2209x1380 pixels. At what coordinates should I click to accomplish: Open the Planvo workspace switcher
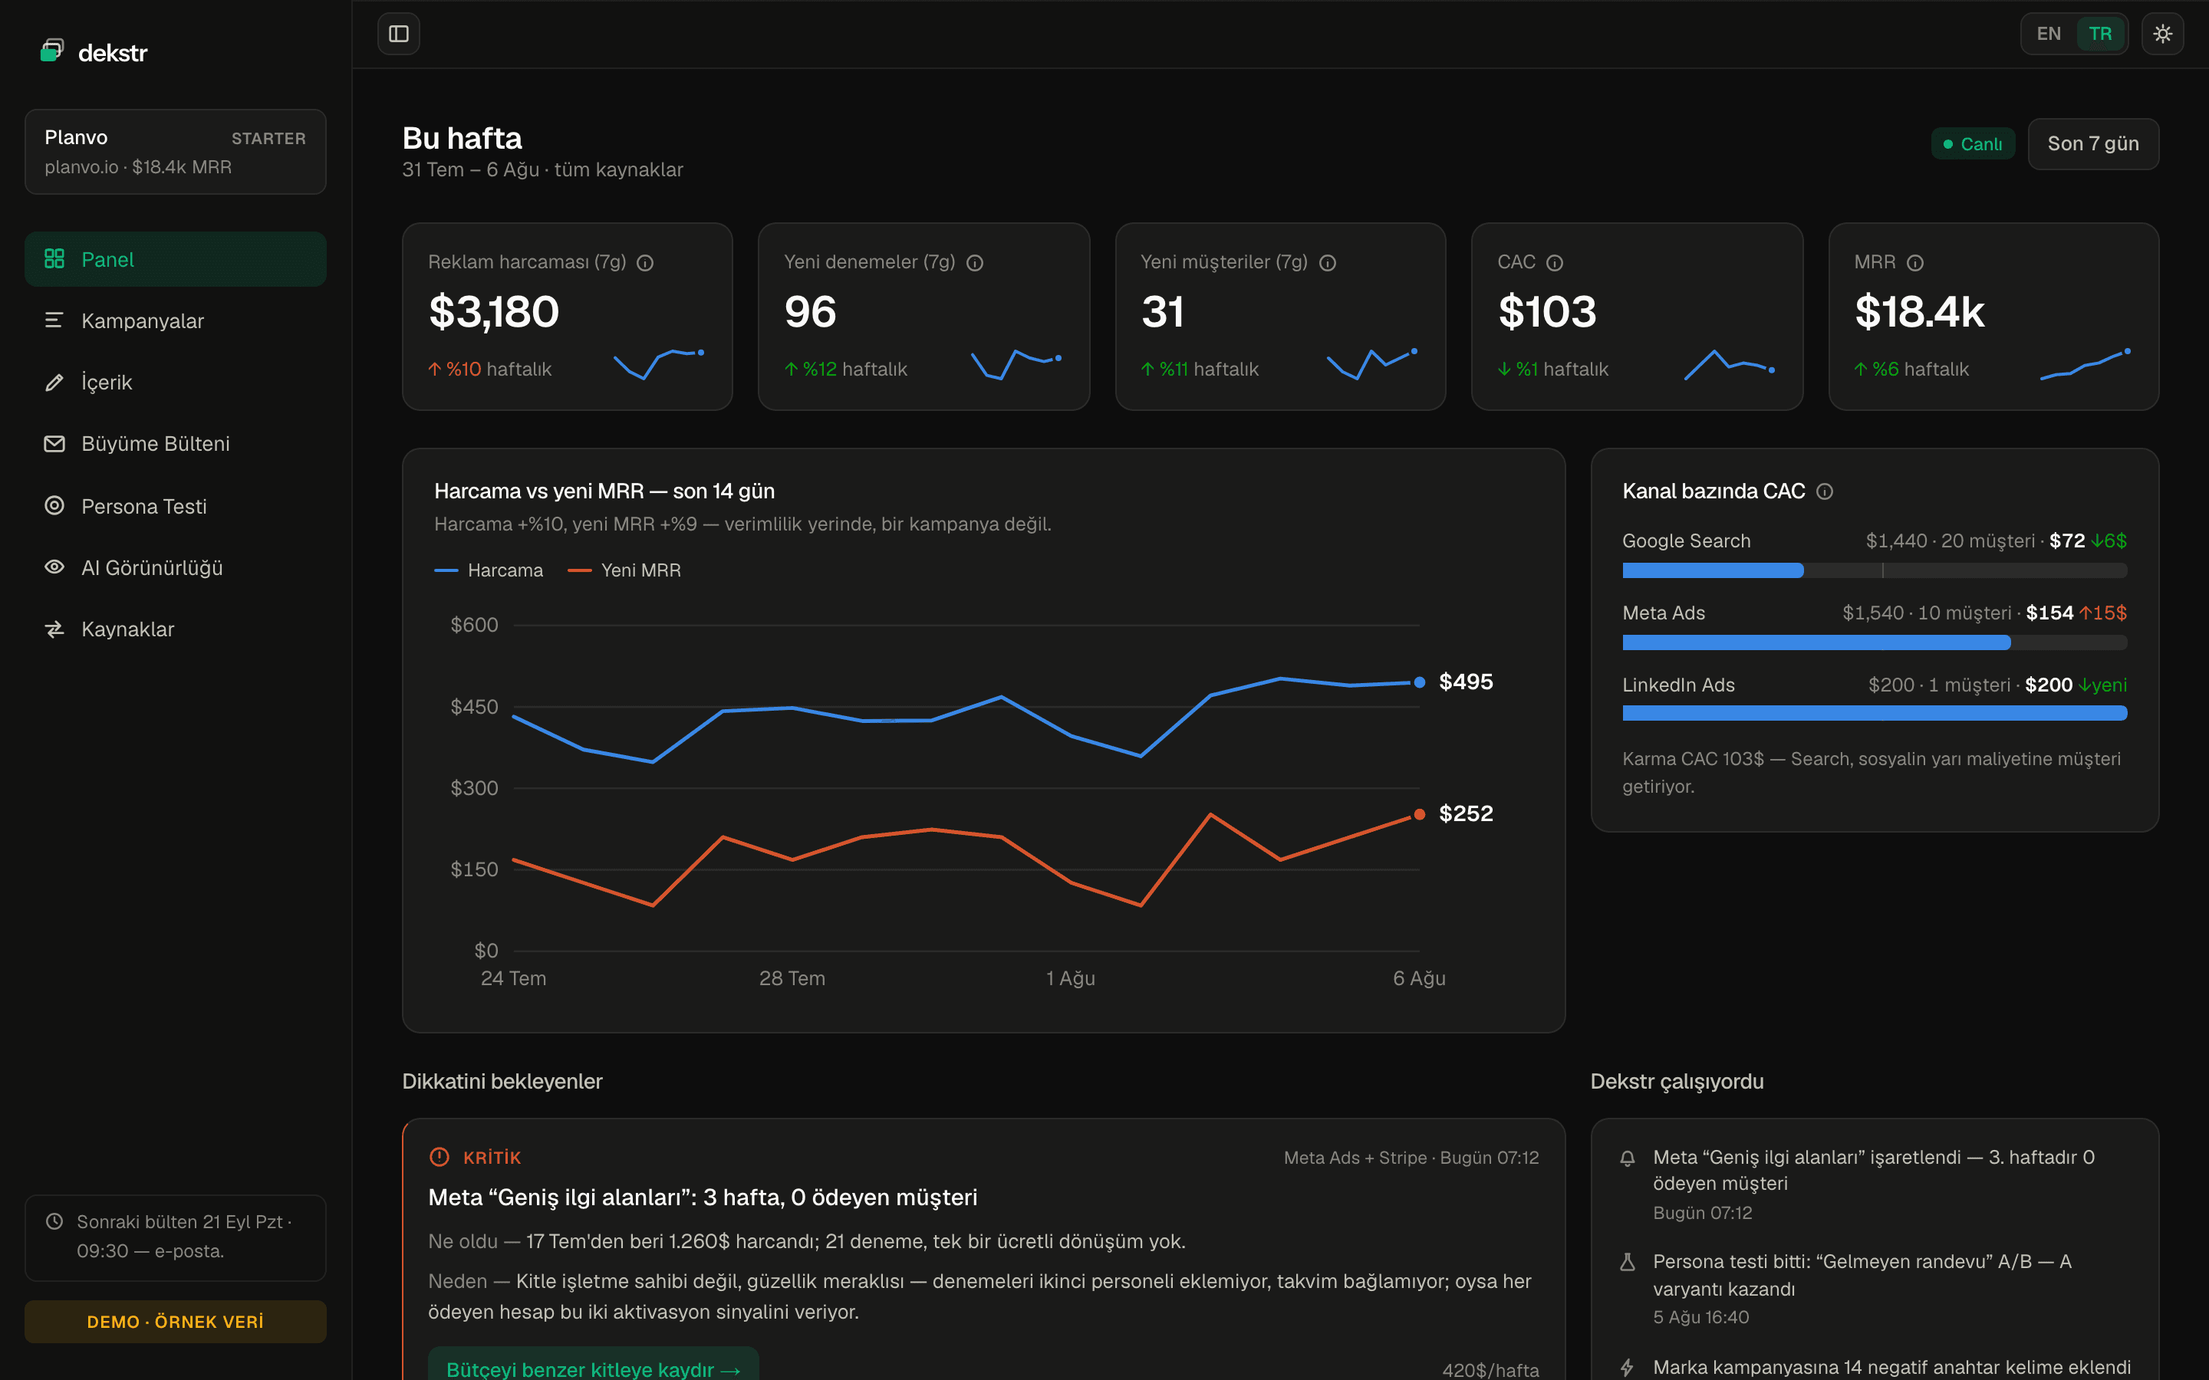point(175,152)
